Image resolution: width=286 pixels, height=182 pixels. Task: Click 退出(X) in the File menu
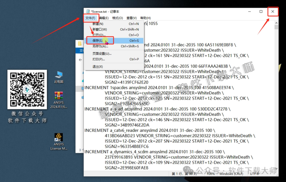point(98,67)
